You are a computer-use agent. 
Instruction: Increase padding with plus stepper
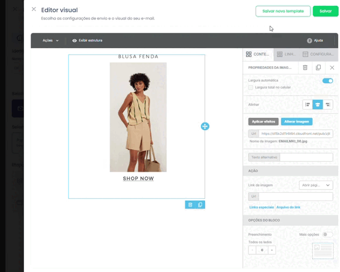click(271, 250)
